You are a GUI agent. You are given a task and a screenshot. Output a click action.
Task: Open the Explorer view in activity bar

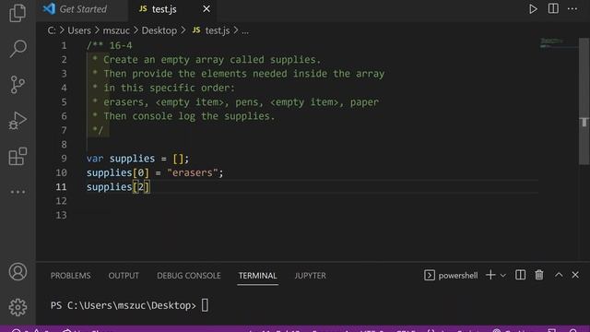18,12
